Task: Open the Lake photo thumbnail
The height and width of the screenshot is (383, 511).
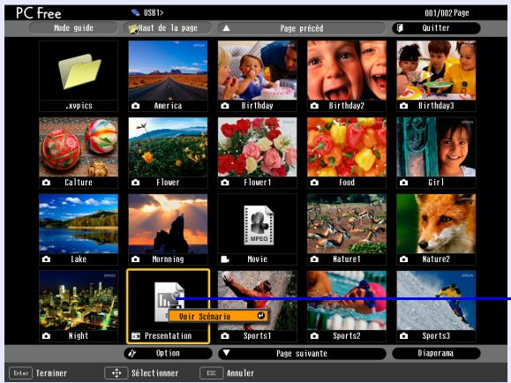Action: (79, 223)
